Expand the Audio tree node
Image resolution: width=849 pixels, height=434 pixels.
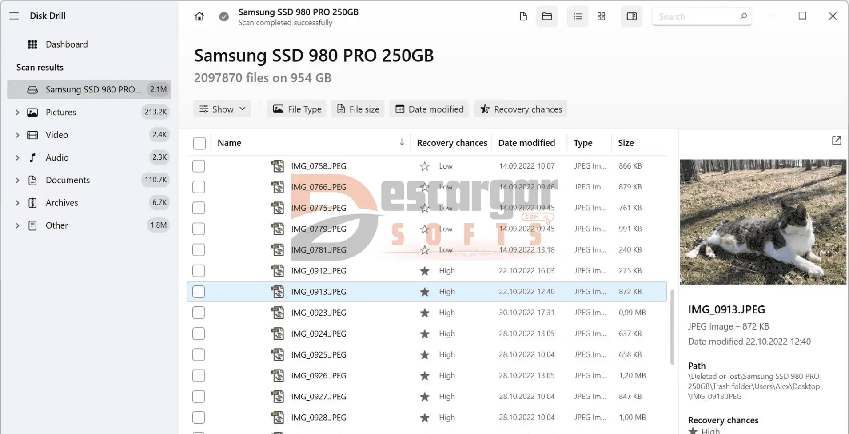[x=17, y=157]
